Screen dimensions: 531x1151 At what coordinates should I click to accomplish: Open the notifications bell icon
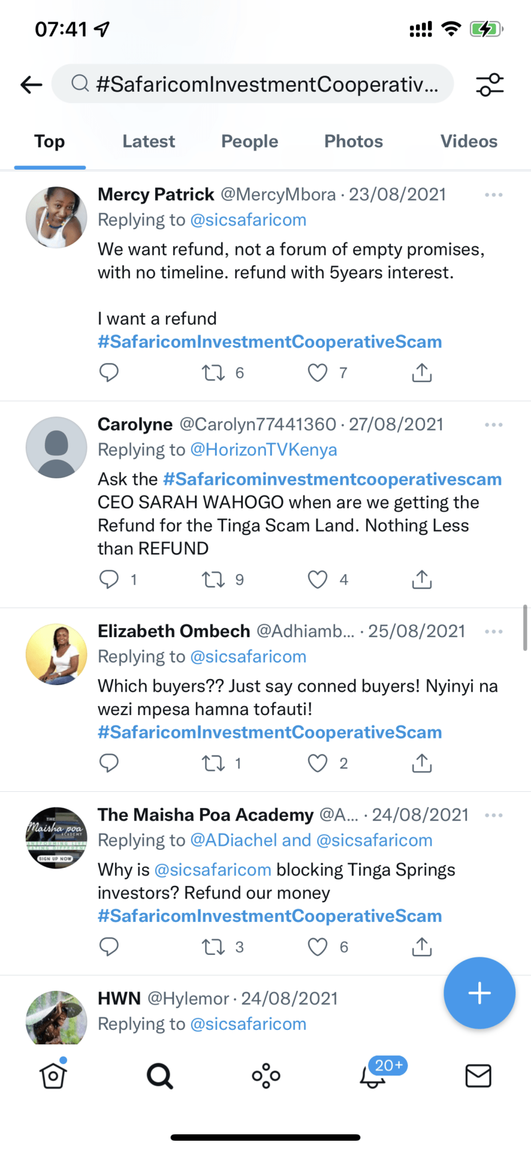click(372, 1077)
